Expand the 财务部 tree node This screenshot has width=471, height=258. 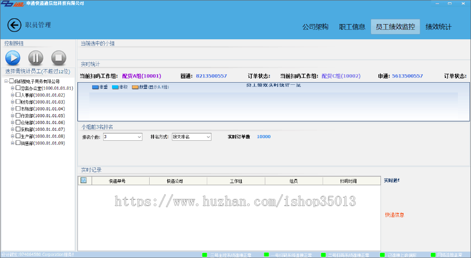point(13,102)
